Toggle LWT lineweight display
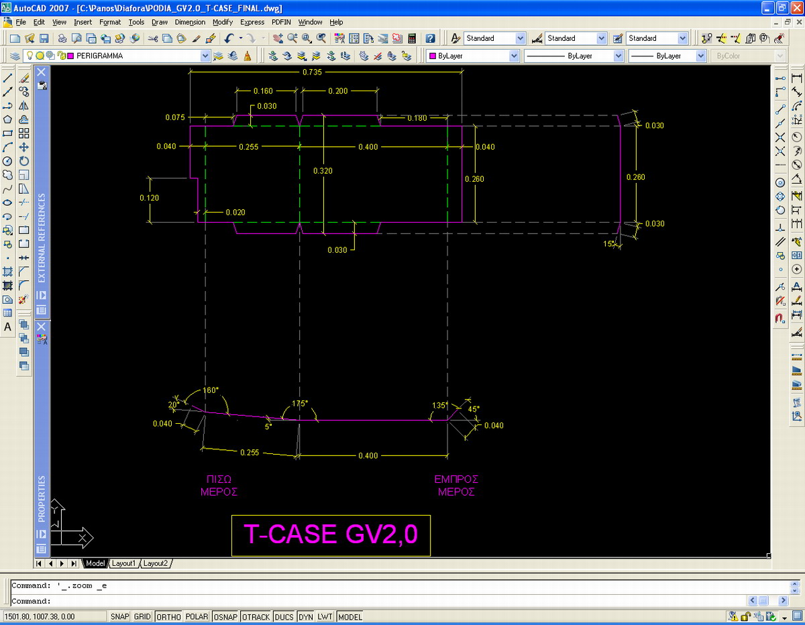This screenshot has height=625, width=805. click(x=325, y=616)
